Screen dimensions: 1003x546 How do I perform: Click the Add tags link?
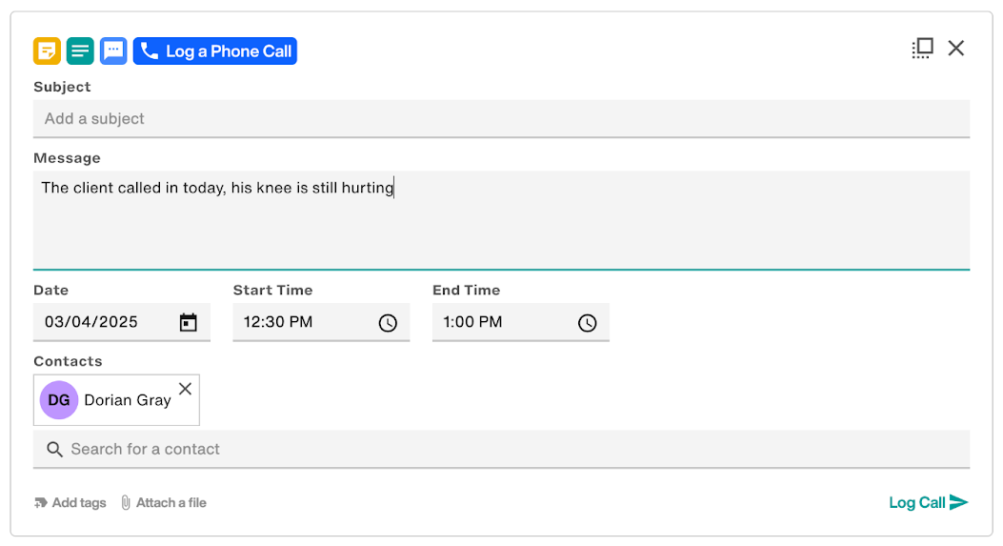70,502
